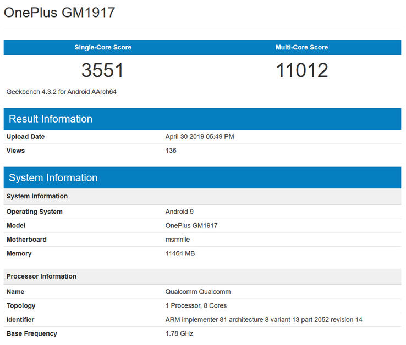This screenshot has height=345, width=406.
Task: Select the Identifier label
Action: (20, 320)
